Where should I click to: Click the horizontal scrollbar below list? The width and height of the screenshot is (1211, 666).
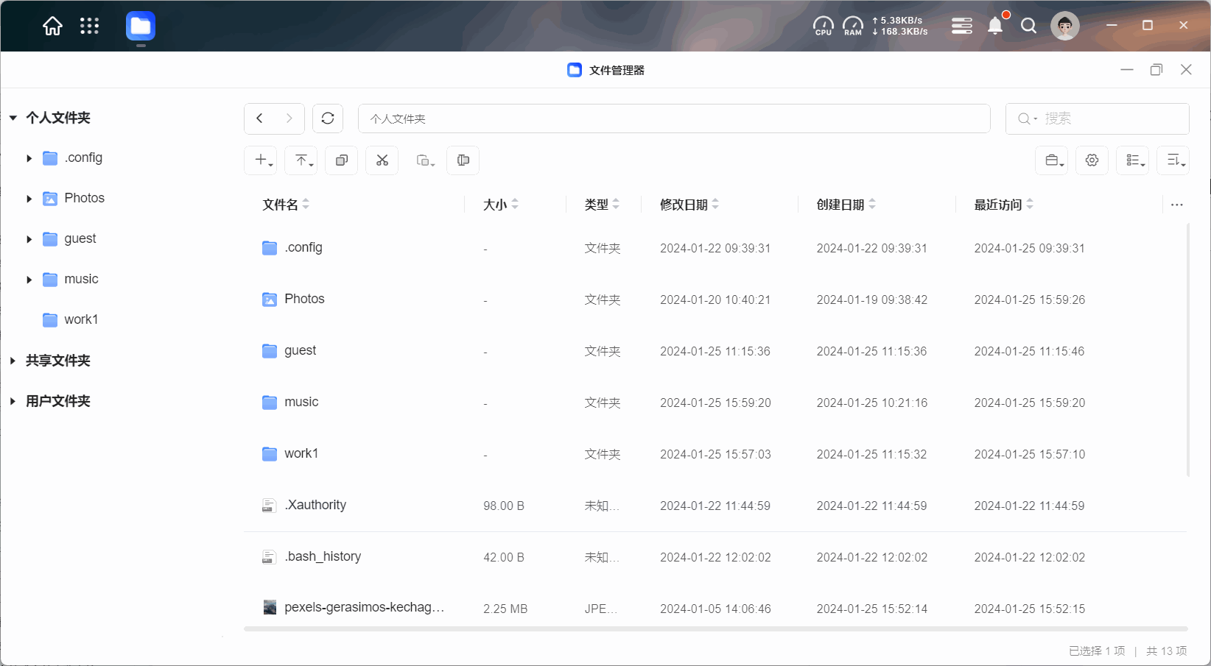click(715, 629)
